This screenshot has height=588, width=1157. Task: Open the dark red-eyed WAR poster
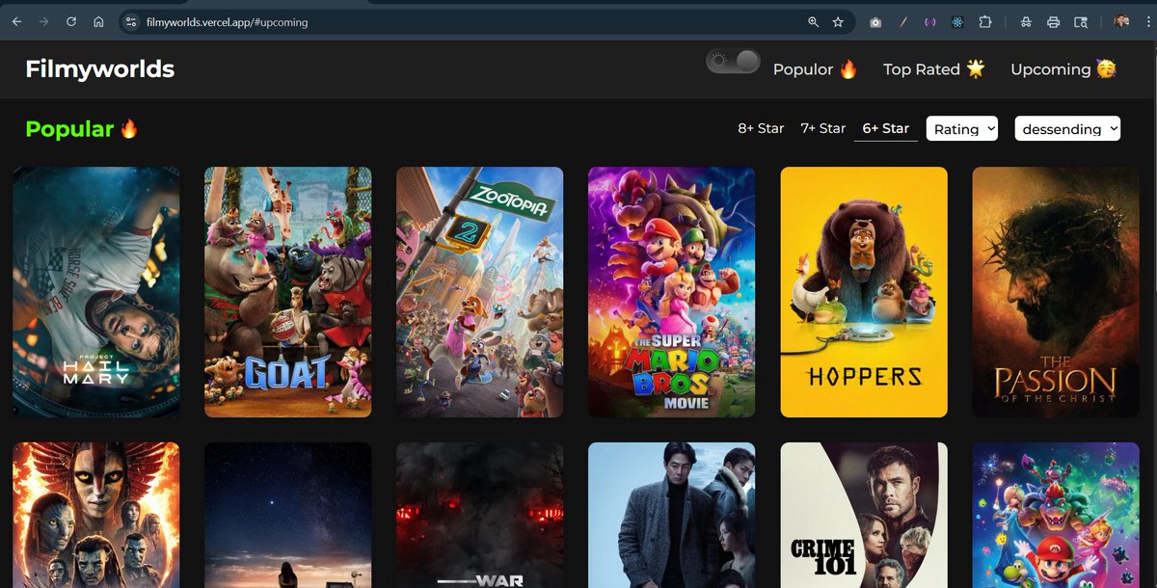pos(479,515)
